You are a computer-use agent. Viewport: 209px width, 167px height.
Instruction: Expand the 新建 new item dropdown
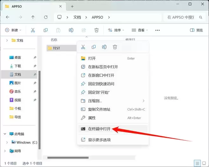[13, 30]
